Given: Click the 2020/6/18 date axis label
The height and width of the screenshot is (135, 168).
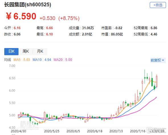Looking at the screenshot, I should tap(95, 131).
